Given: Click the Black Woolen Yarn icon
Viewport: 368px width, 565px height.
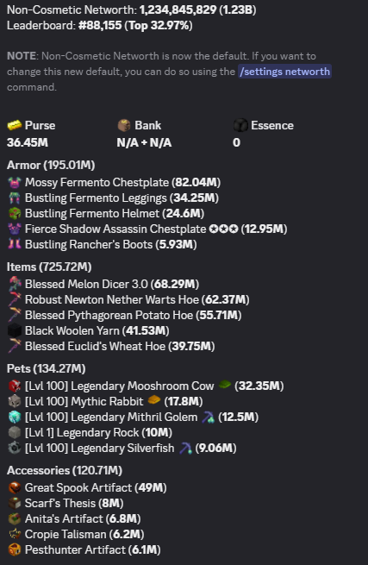Looking at the screenshot, I should (x=15, y=330).
